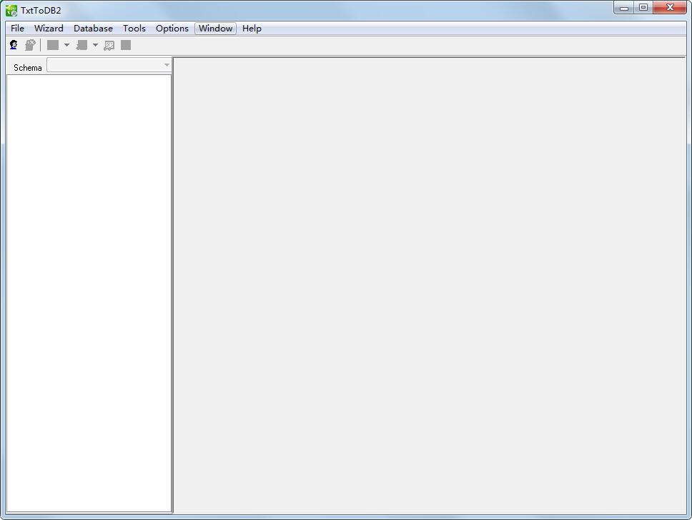Click the TxtToDB2 app icon in title bar
692x520 pixels.
point(11,10)
